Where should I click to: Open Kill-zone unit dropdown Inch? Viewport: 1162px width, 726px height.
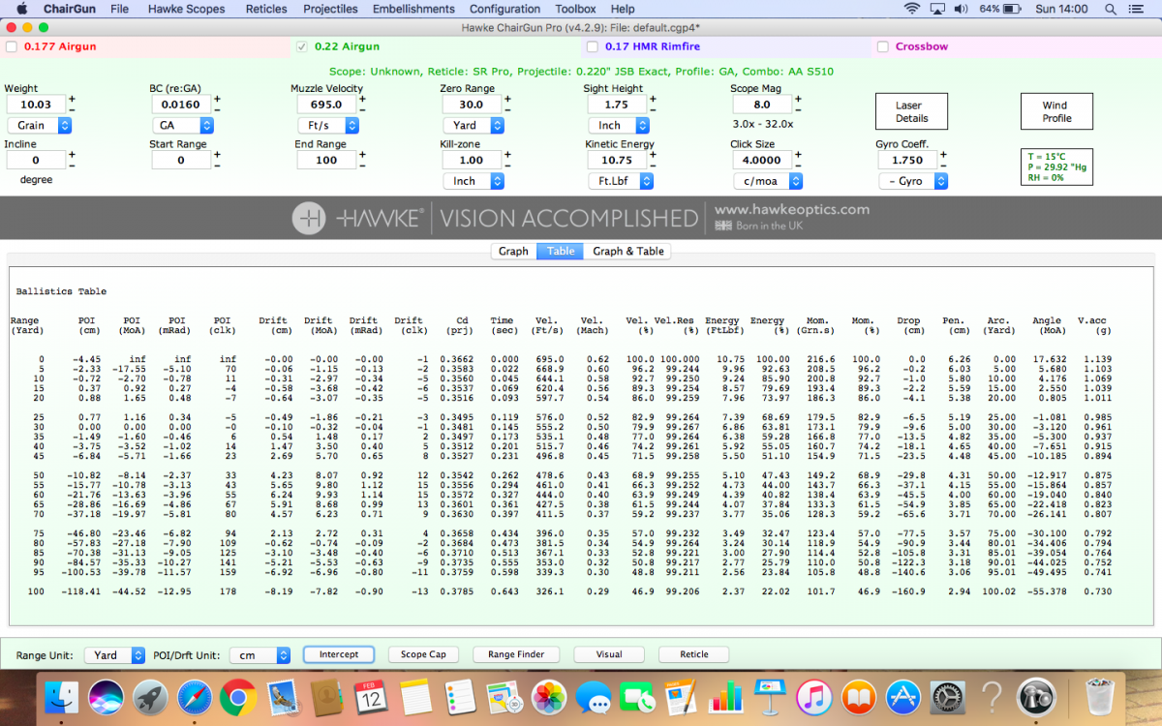coord(474,181)
